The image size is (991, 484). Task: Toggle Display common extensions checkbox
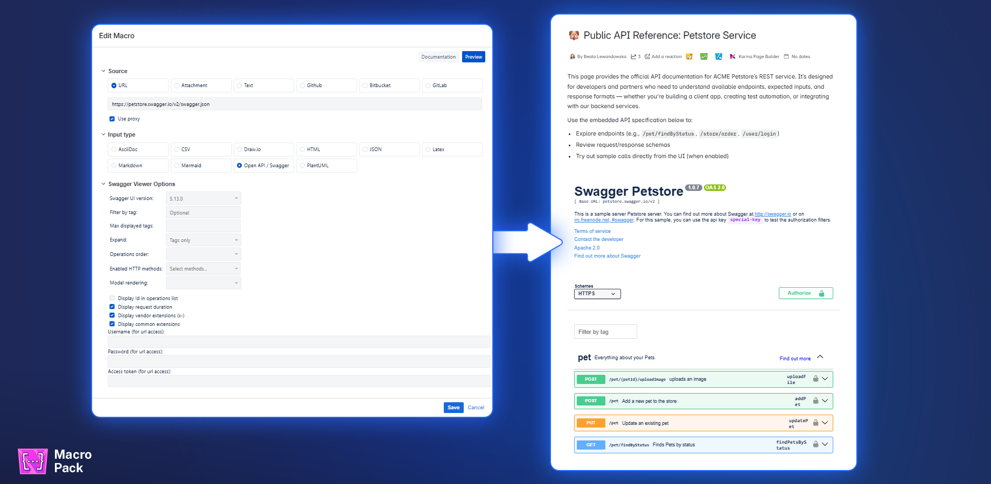112,324
